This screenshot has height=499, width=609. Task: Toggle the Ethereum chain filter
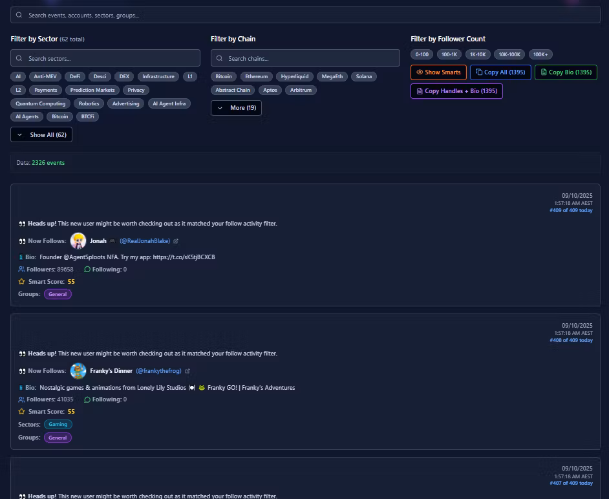pyautogui.click(x=256, y=76)
